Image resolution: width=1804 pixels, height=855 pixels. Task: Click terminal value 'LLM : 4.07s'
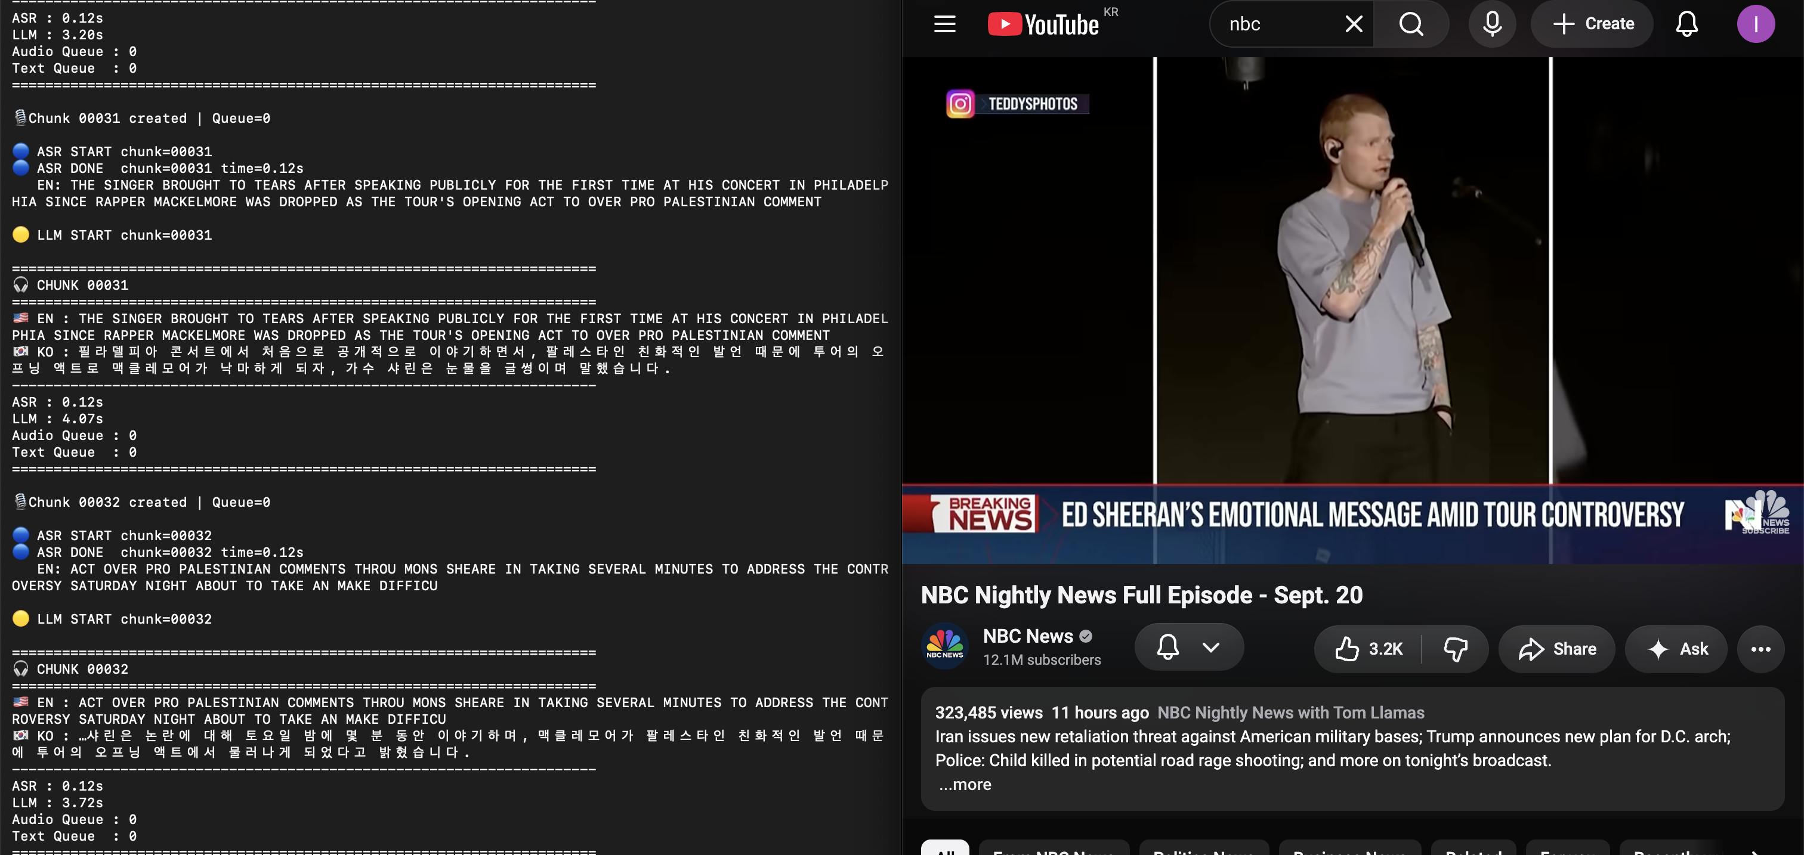point(57,419)
